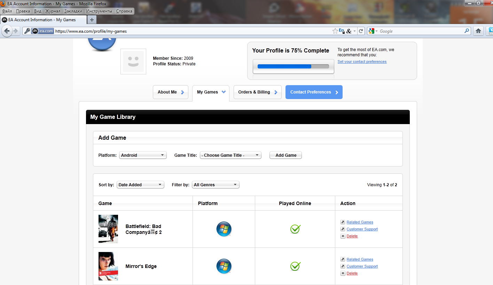Click the "Member Since: 2009" text
This screenshot has height=285, width=493.
(173, 58)
